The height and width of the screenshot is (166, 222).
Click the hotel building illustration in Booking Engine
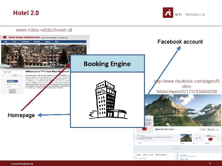108,100
